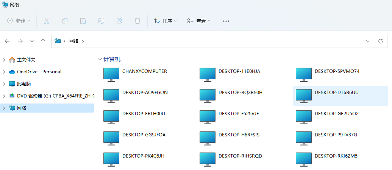The width and height of the screenshot is (392, 170).
Task: Select the DESKTOP-AO9FGON computer icon
Action: coord(111,96)
